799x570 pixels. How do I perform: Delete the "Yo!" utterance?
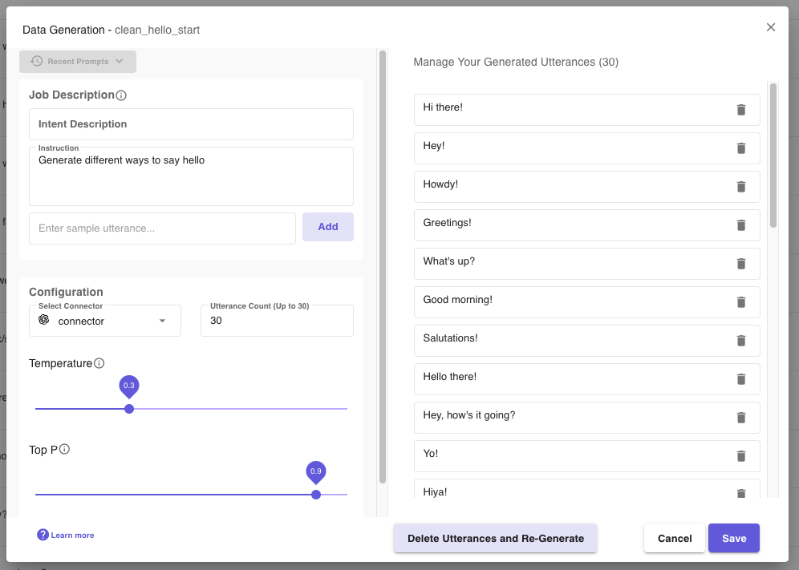point(741,456)
